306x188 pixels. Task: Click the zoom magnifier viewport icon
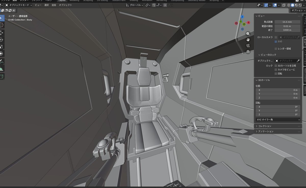tap(248, 34)
